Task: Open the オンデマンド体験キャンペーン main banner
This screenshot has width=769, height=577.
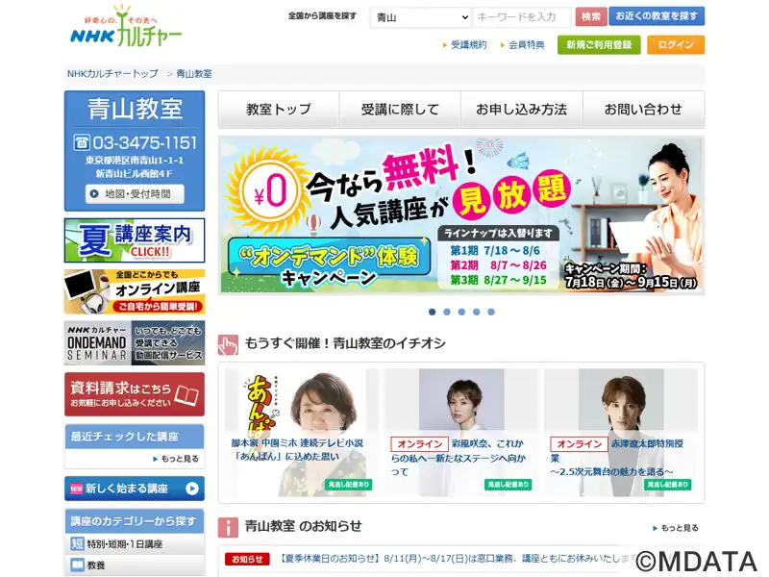Action: [461, 215]
